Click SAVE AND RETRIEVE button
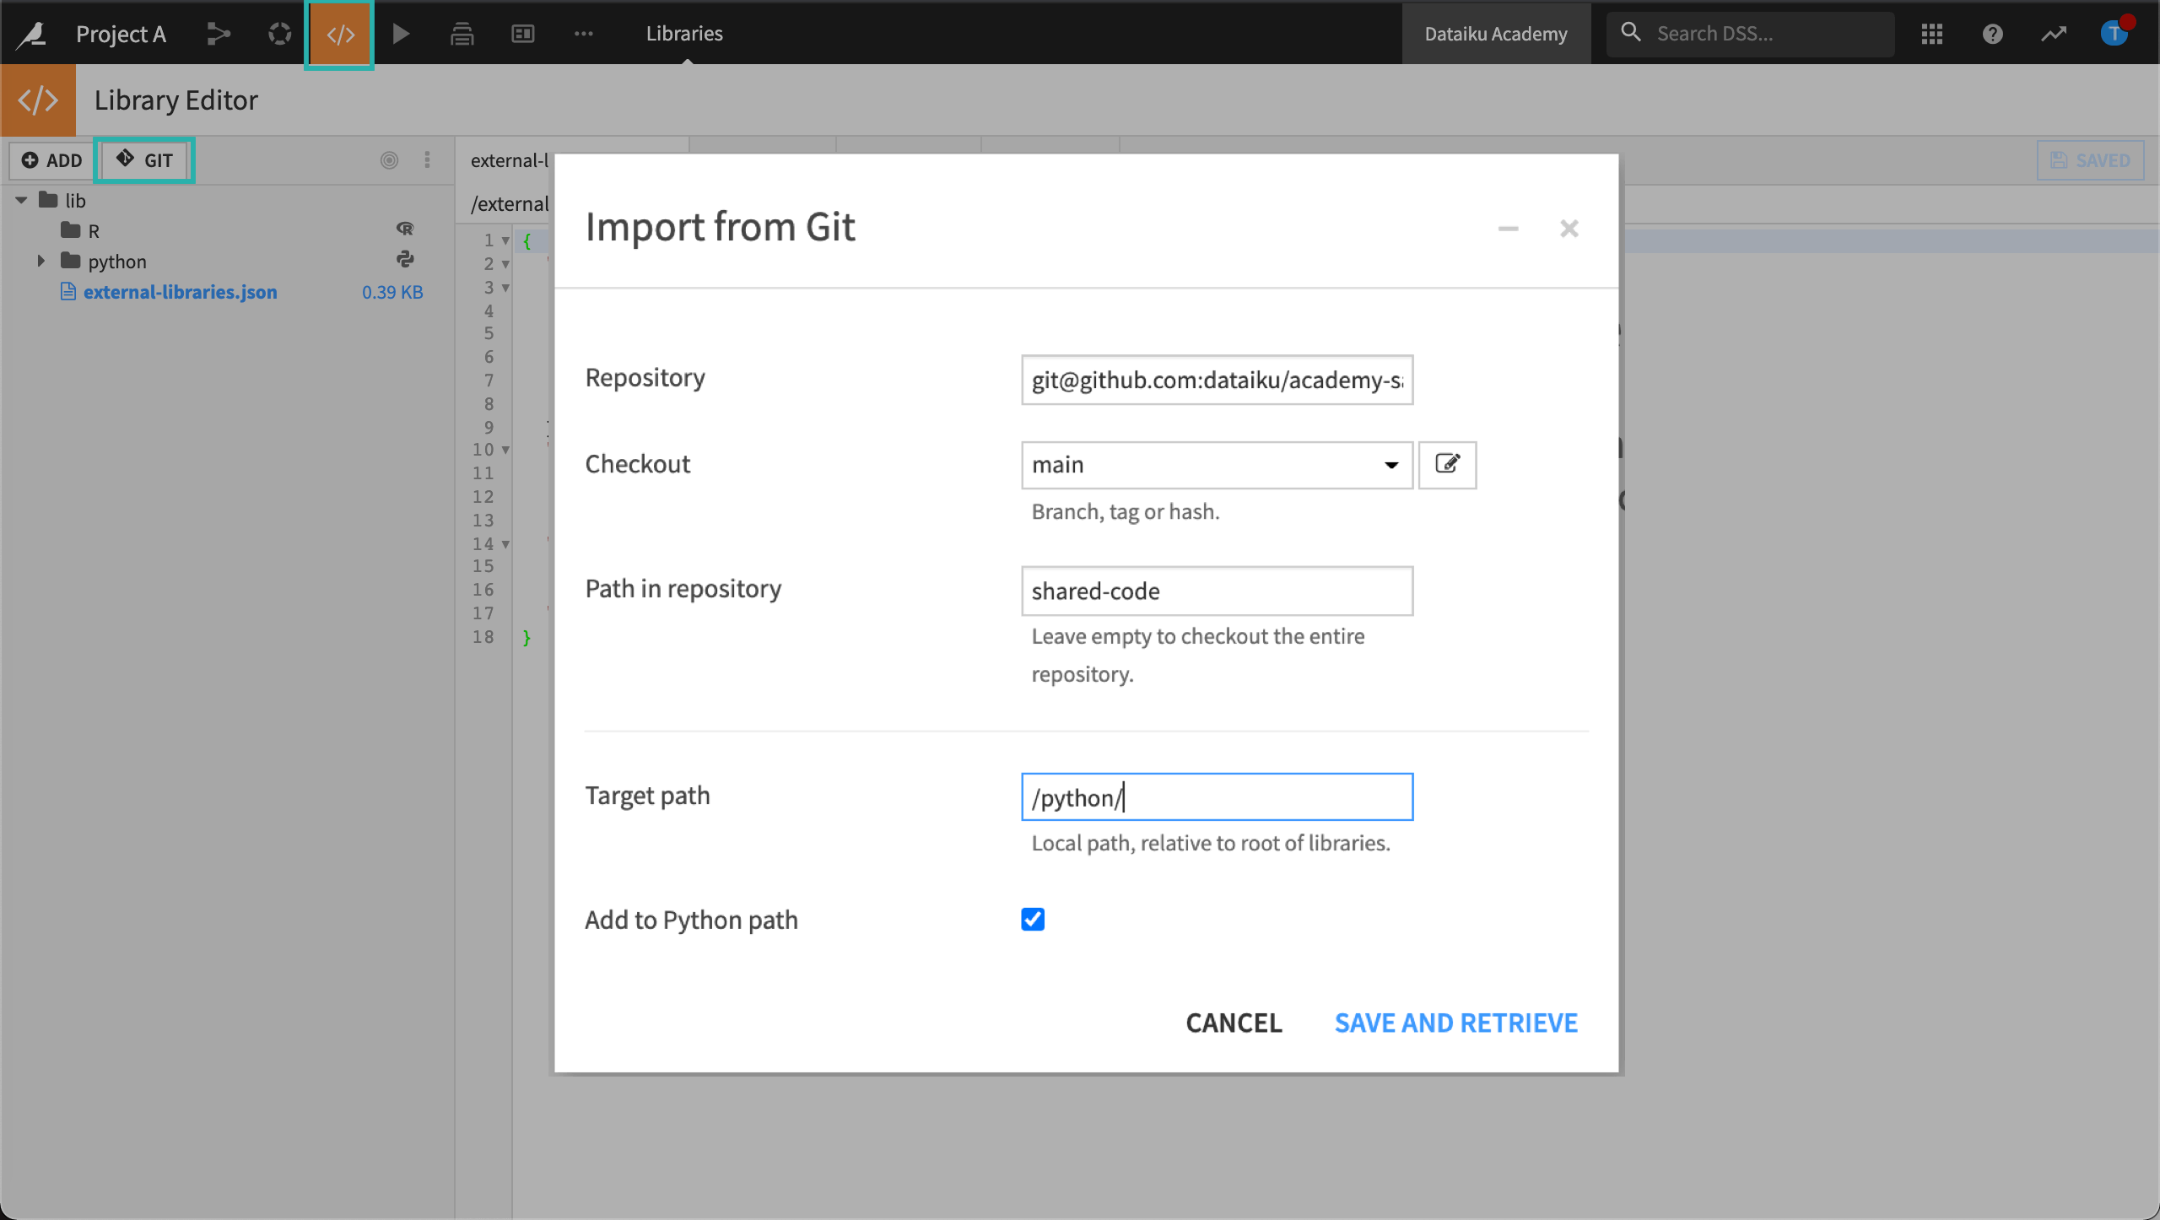This screenshot has height=1220, width=2160. point(1455,1023)
